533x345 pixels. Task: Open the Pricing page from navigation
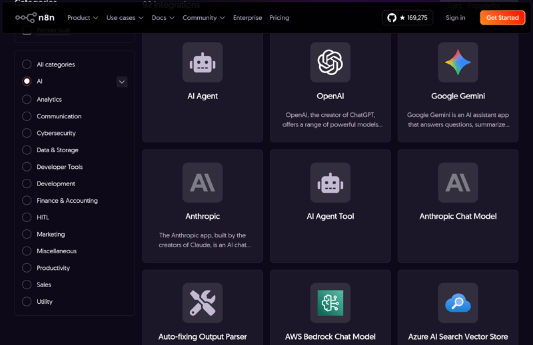[279, 18]
